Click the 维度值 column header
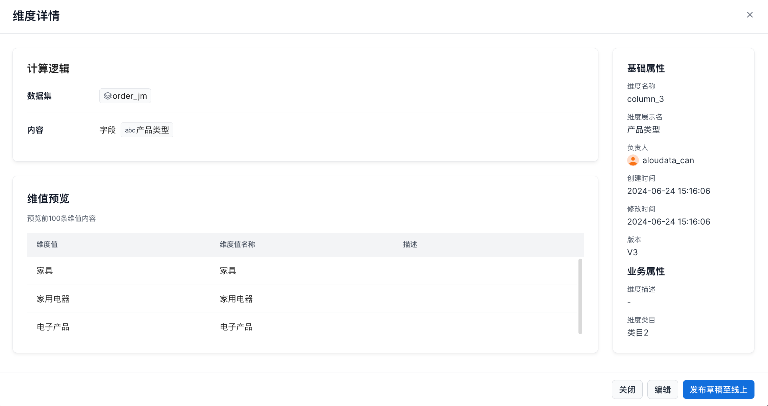 point(47,244)
